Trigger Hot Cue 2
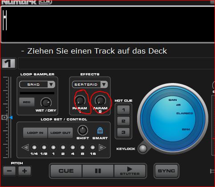Image resolution: width=215 pixels, height=187 pixels. (x=123, y=121)
